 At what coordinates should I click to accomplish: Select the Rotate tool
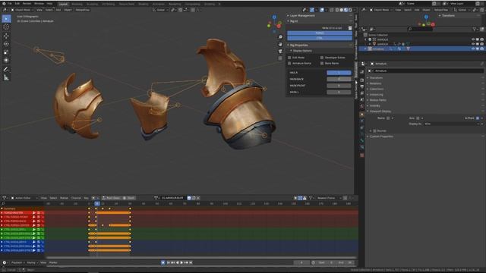point(6,44)
